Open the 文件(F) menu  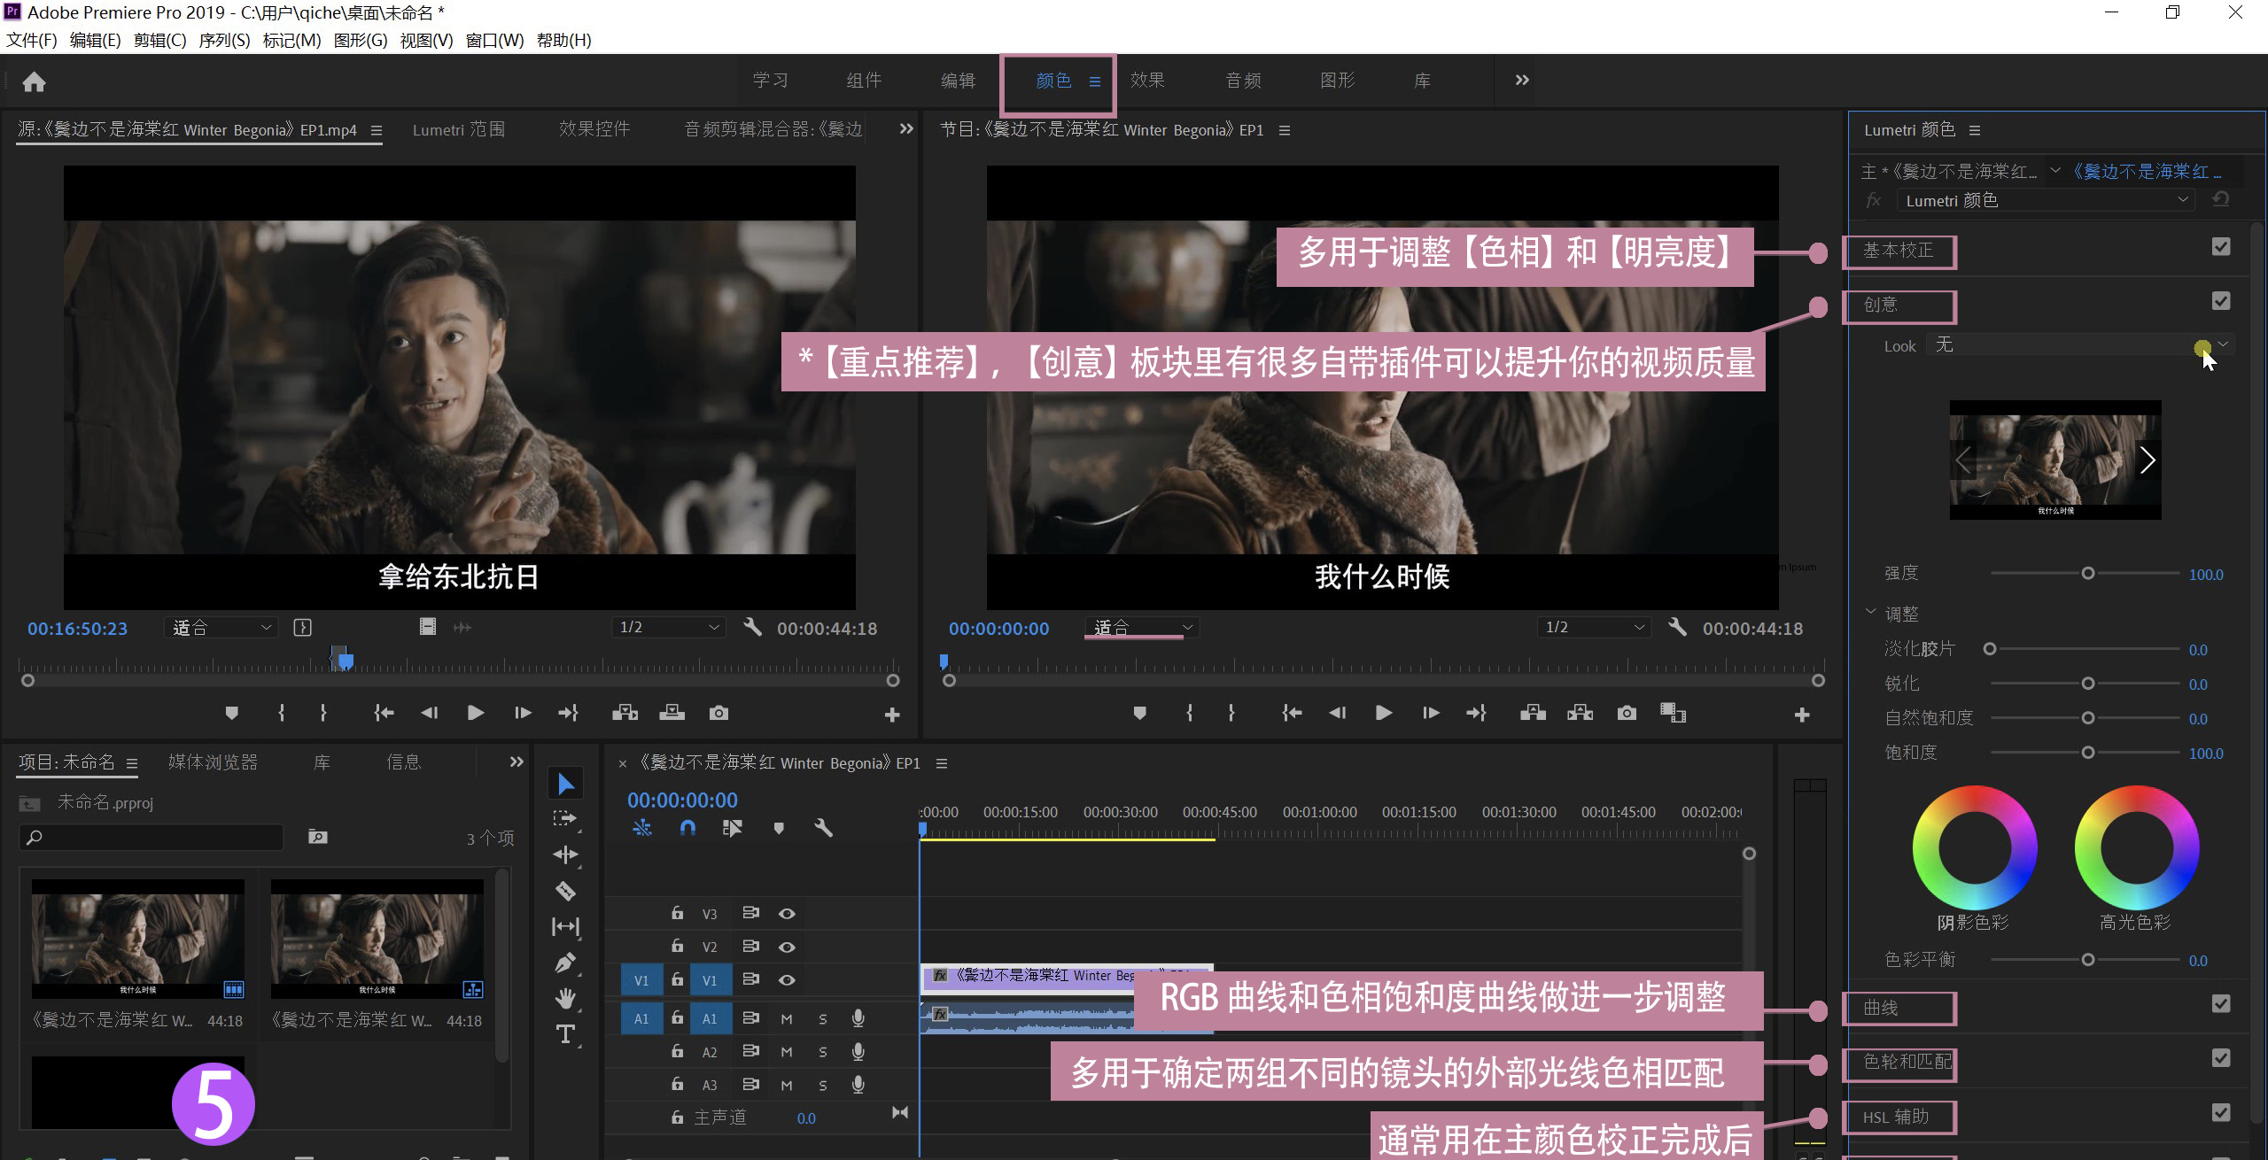[32, 40]
